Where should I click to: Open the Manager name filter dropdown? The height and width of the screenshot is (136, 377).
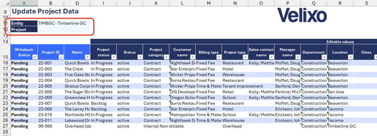(297, 57)
